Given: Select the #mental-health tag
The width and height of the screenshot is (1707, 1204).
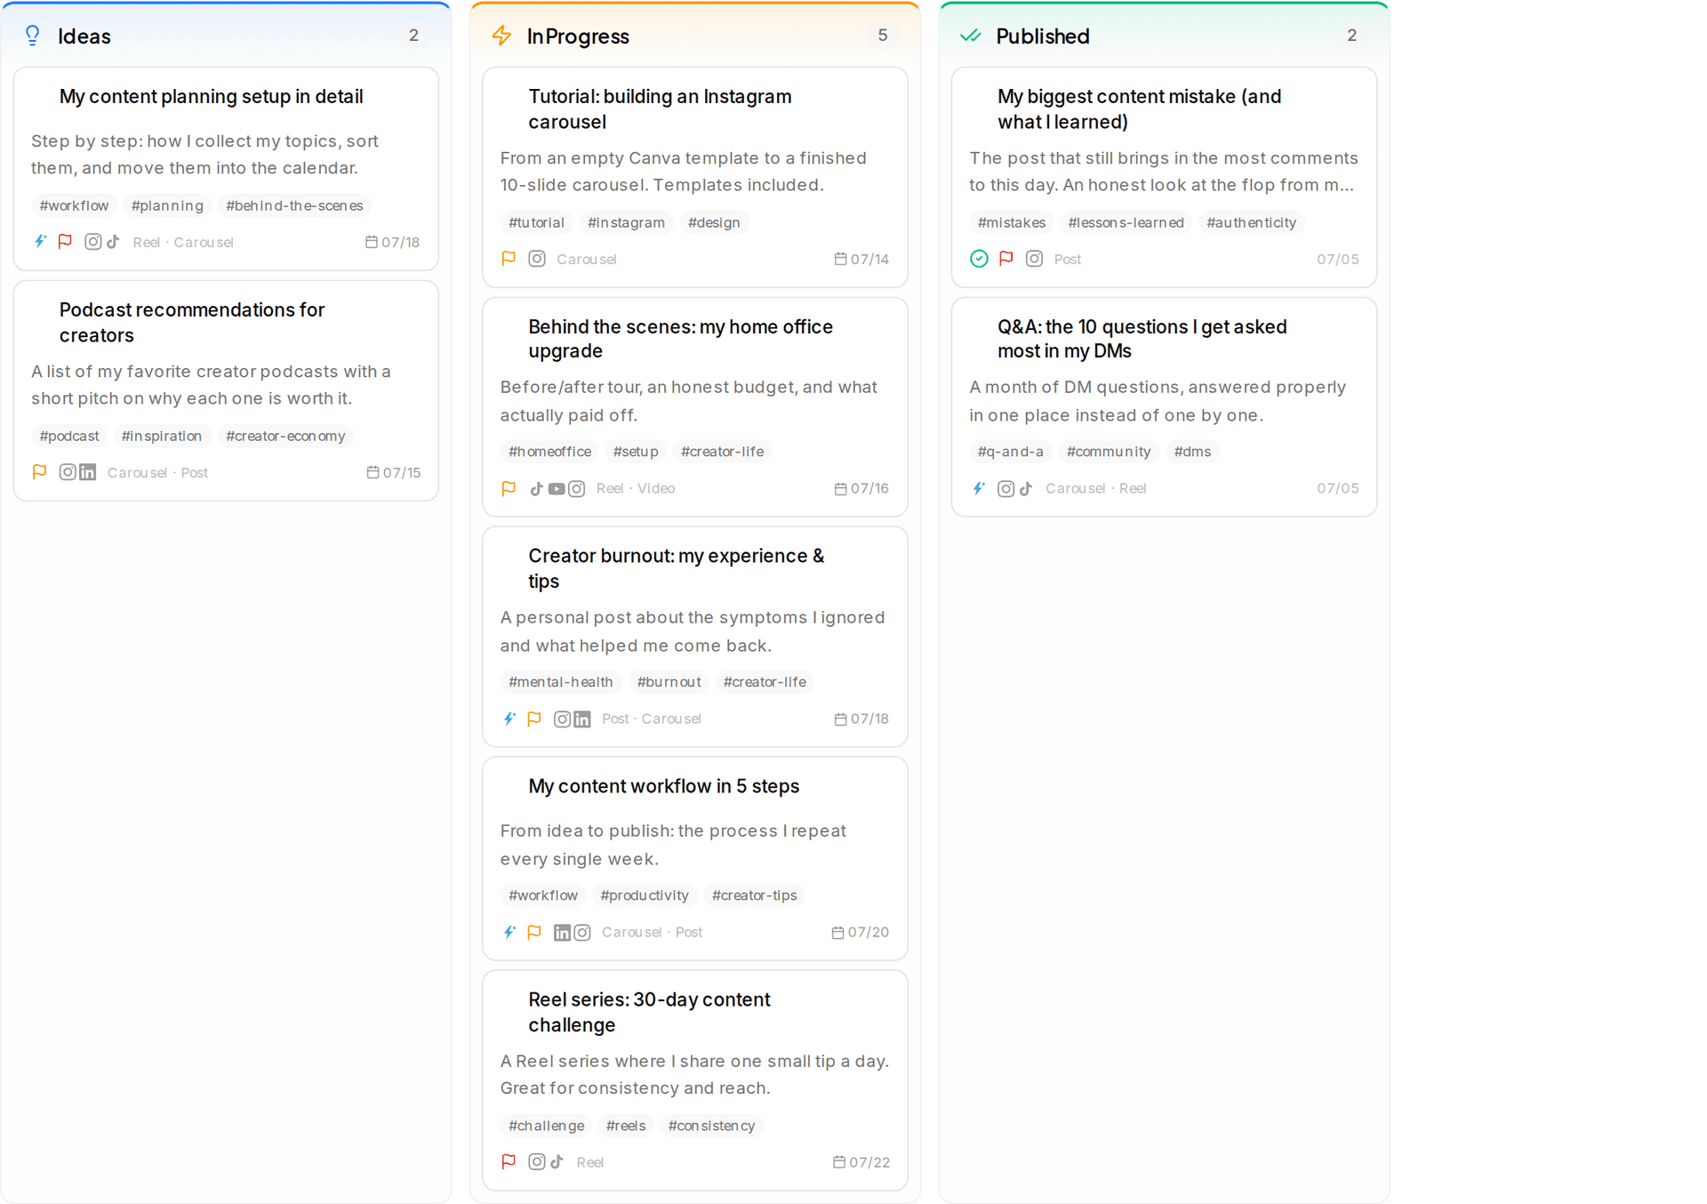Looking at the screenshot, I should tap(561, 682).
